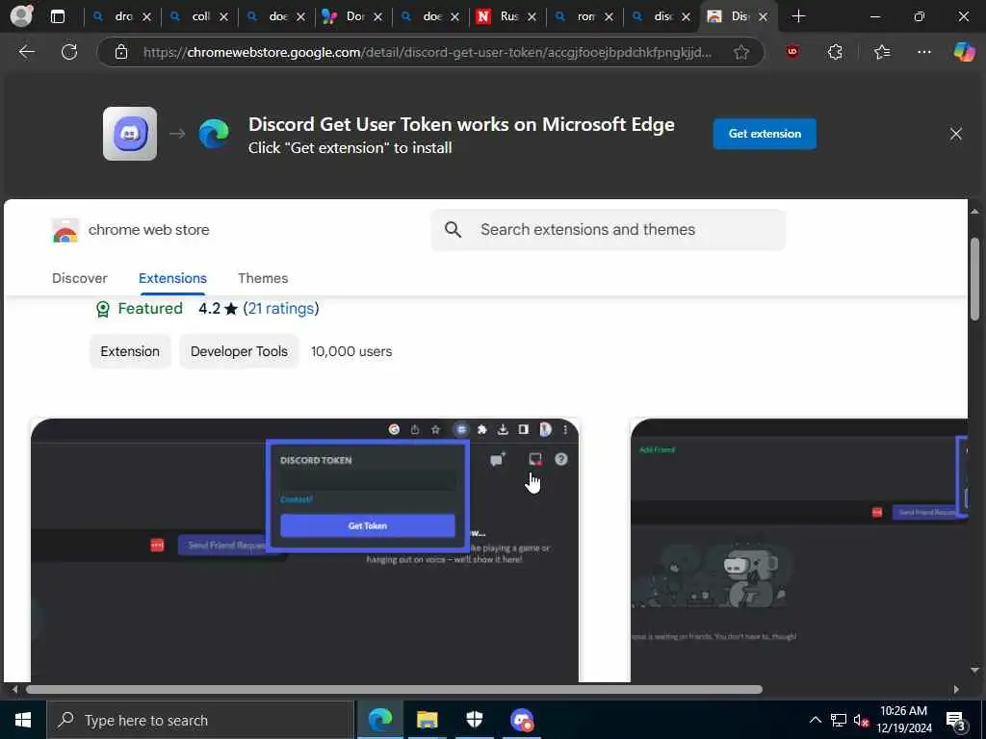Close the 'Rus' Netflix tab
Viewport: 986px width, 739px height.
pyautogui.click(x=532, y=17)
